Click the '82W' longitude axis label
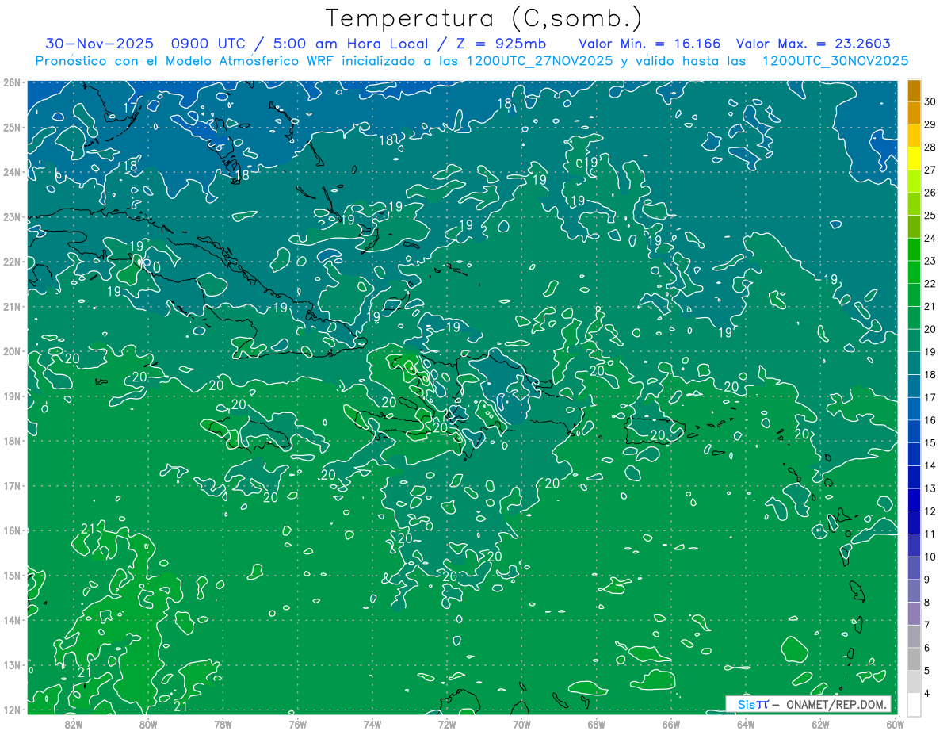Screen dimensions: 951x735 74,723
